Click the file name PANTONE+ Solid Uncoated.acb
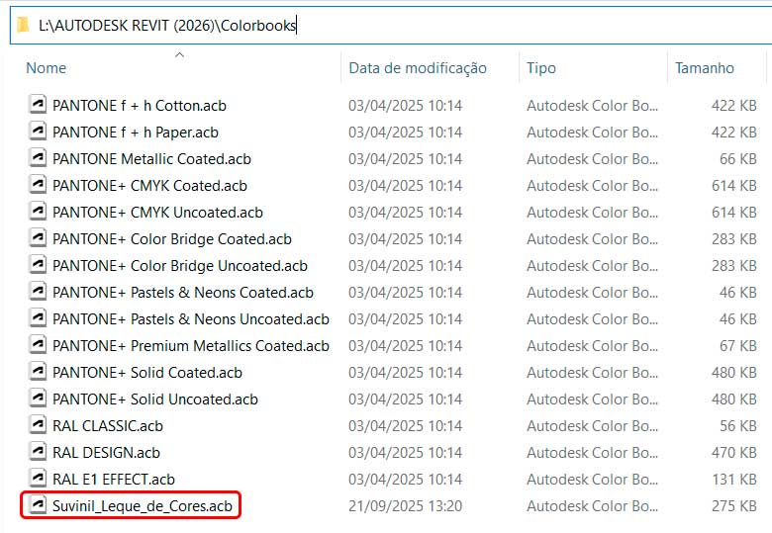 155,400
